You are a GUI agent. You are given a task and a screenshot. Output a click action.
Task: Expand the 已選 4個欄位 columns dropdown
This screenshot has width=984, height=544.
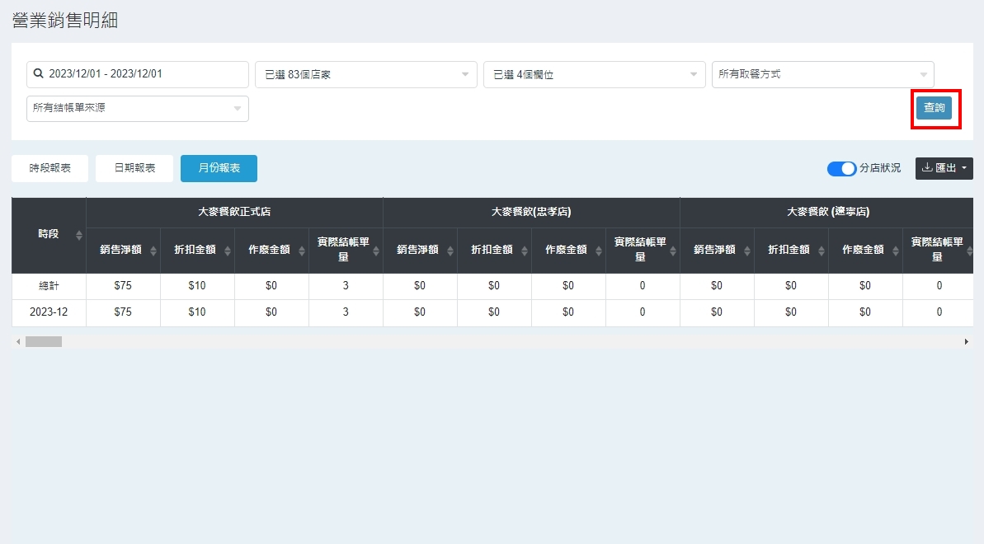coord(594,74)
